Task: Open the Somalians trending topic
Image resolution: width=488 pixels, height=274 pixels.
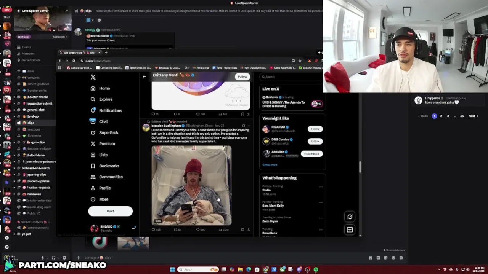Action: coord(270,233)
